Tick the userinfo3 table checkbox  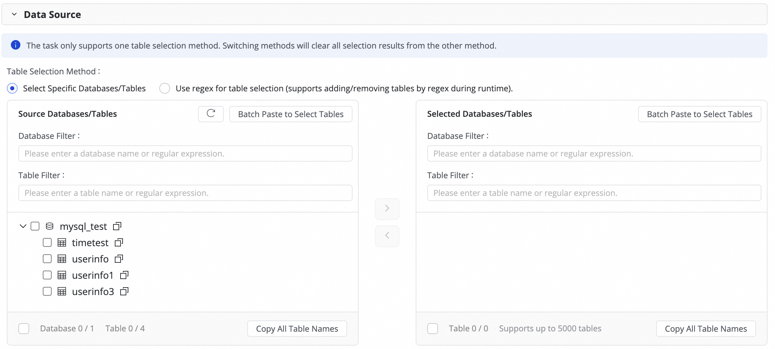[x=47, y=291]
